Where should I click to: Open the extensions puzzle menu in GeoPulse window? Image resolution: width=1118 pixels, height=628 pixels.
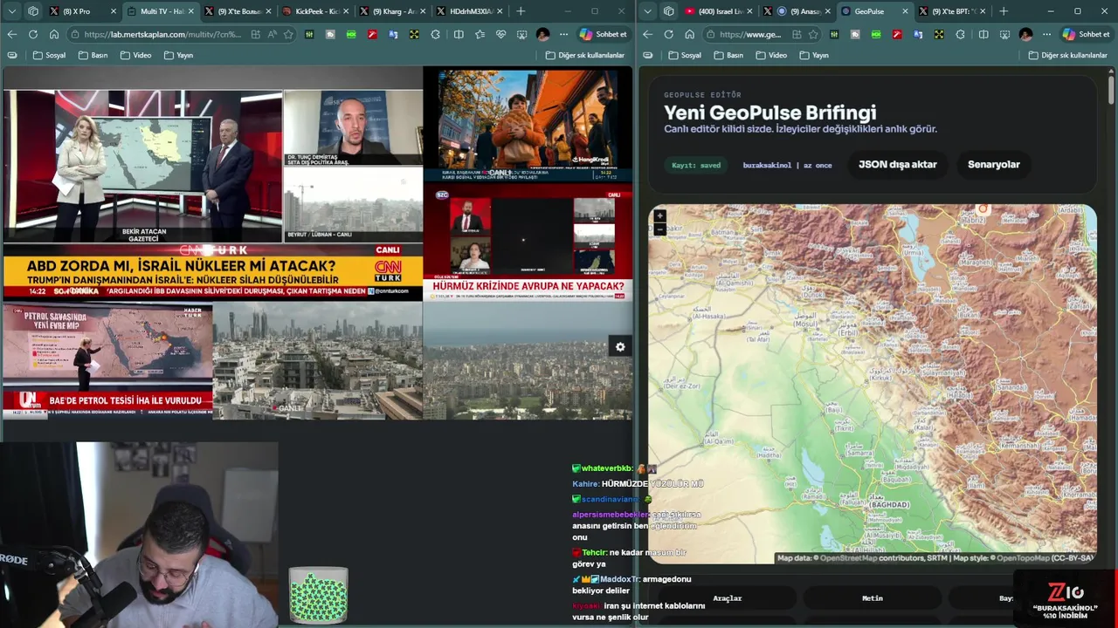pos(960,34)
